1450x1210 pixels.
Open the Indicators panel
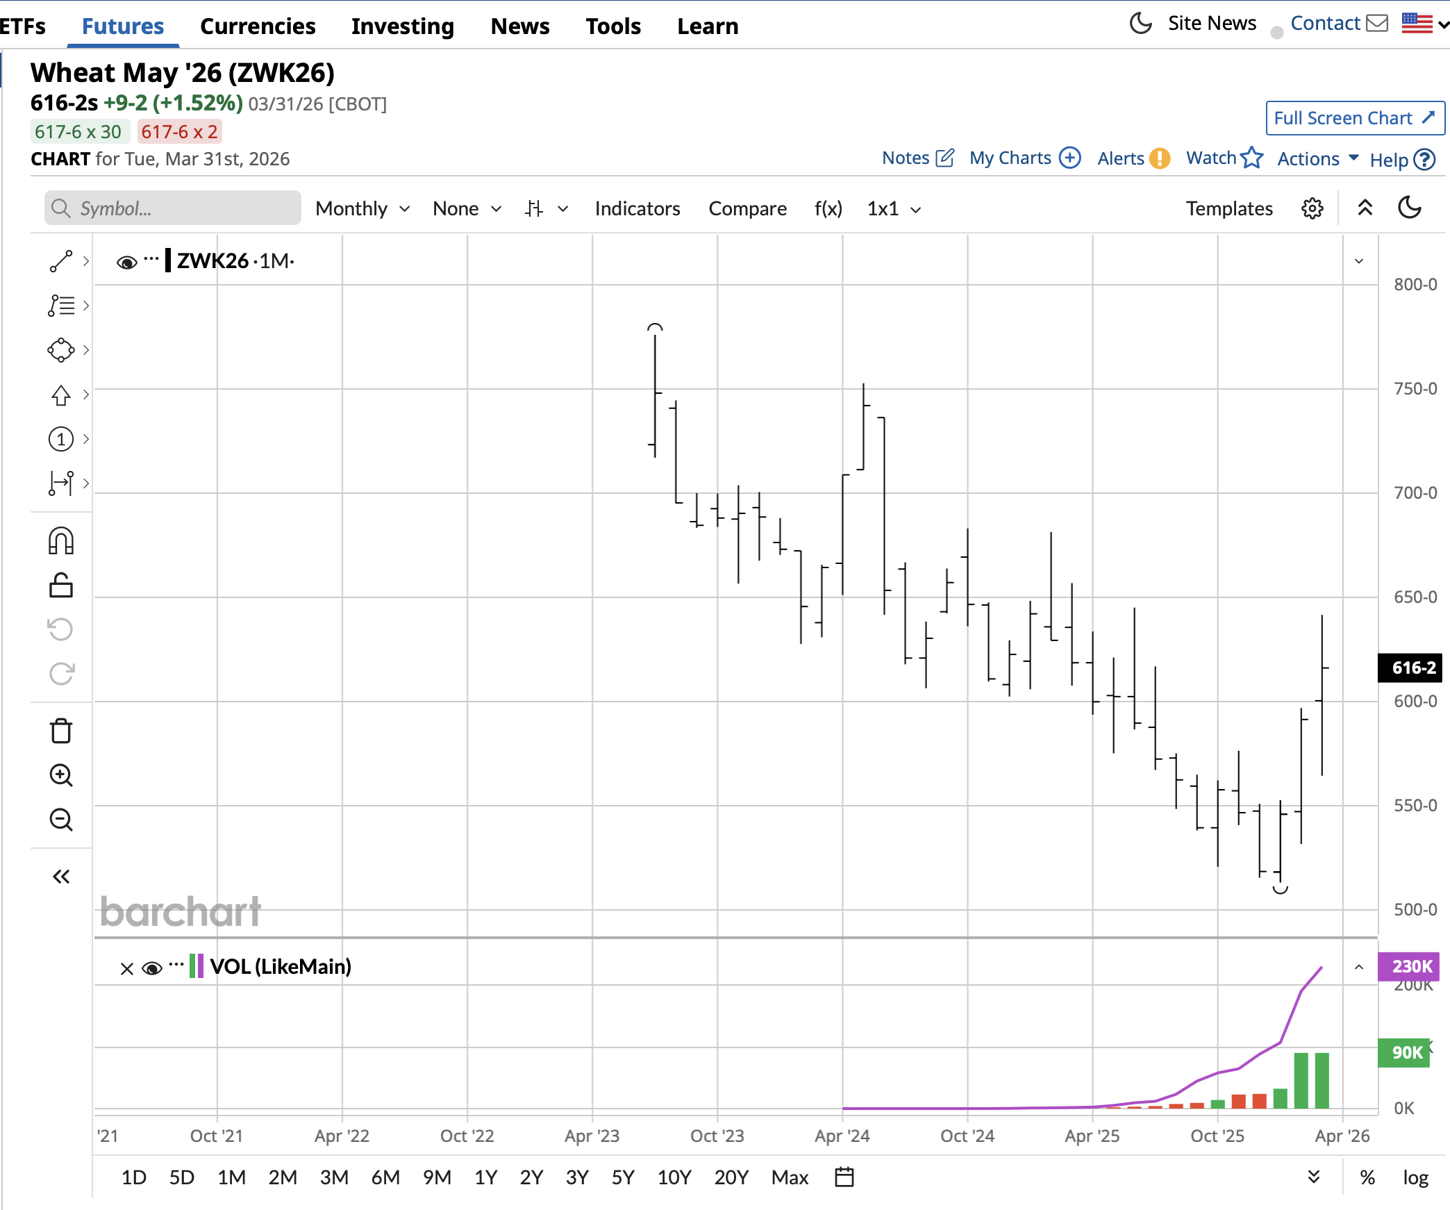click(637, 208)
